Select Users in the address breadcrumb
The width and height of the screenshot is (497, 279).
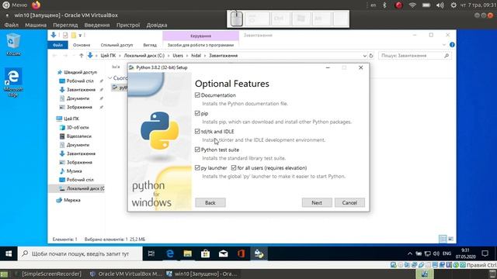(x=178, y=56)
